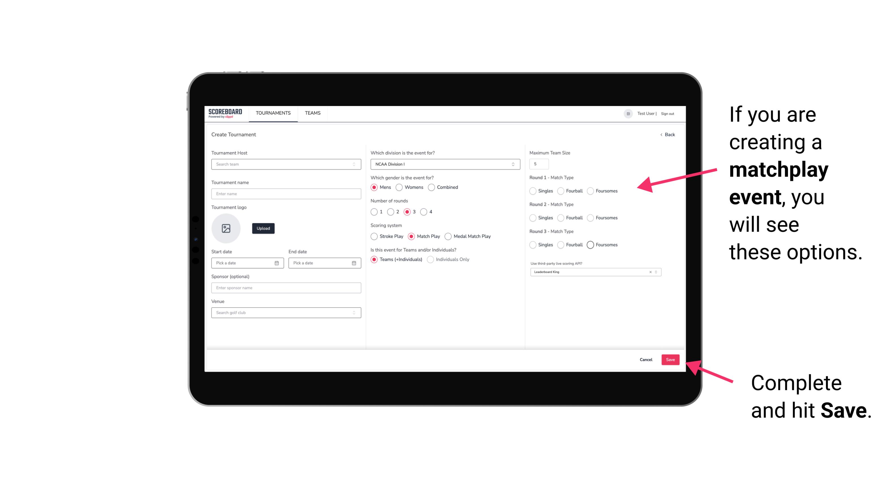This screenshot has height=478, width=889.
Task: Click the Scoreboard logo icon
Action: click(226, 113)
